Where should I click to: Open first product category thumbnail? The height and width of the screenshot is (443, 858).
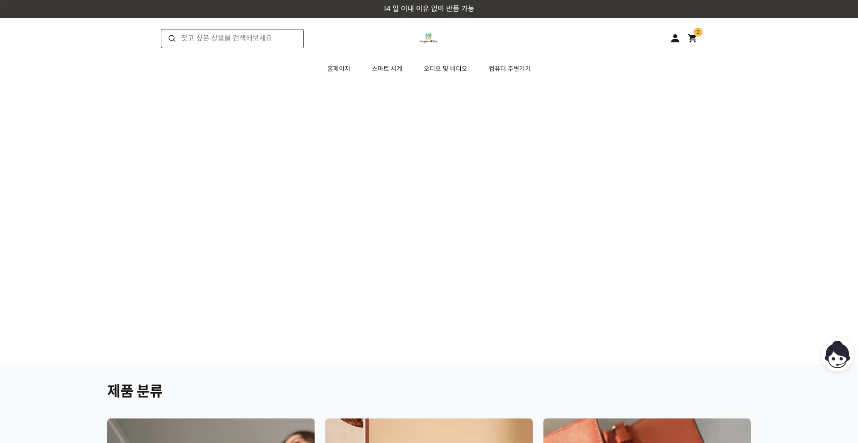[211, 431]
